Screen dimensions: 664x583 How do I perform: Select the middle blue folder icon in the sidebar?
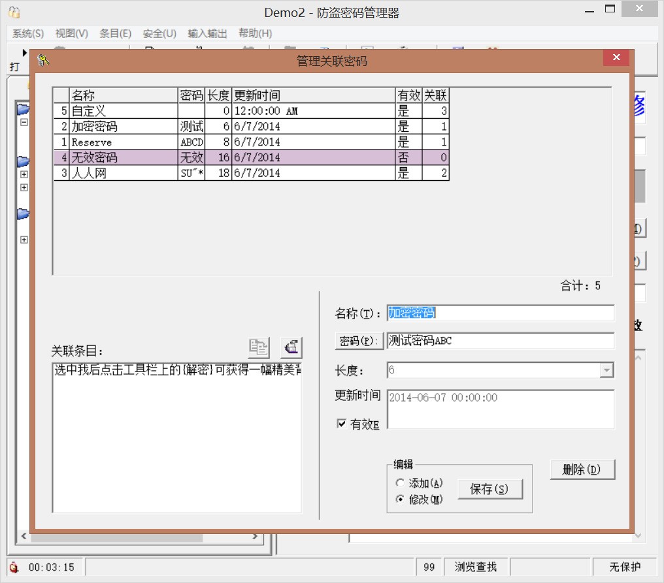point(23,161)
